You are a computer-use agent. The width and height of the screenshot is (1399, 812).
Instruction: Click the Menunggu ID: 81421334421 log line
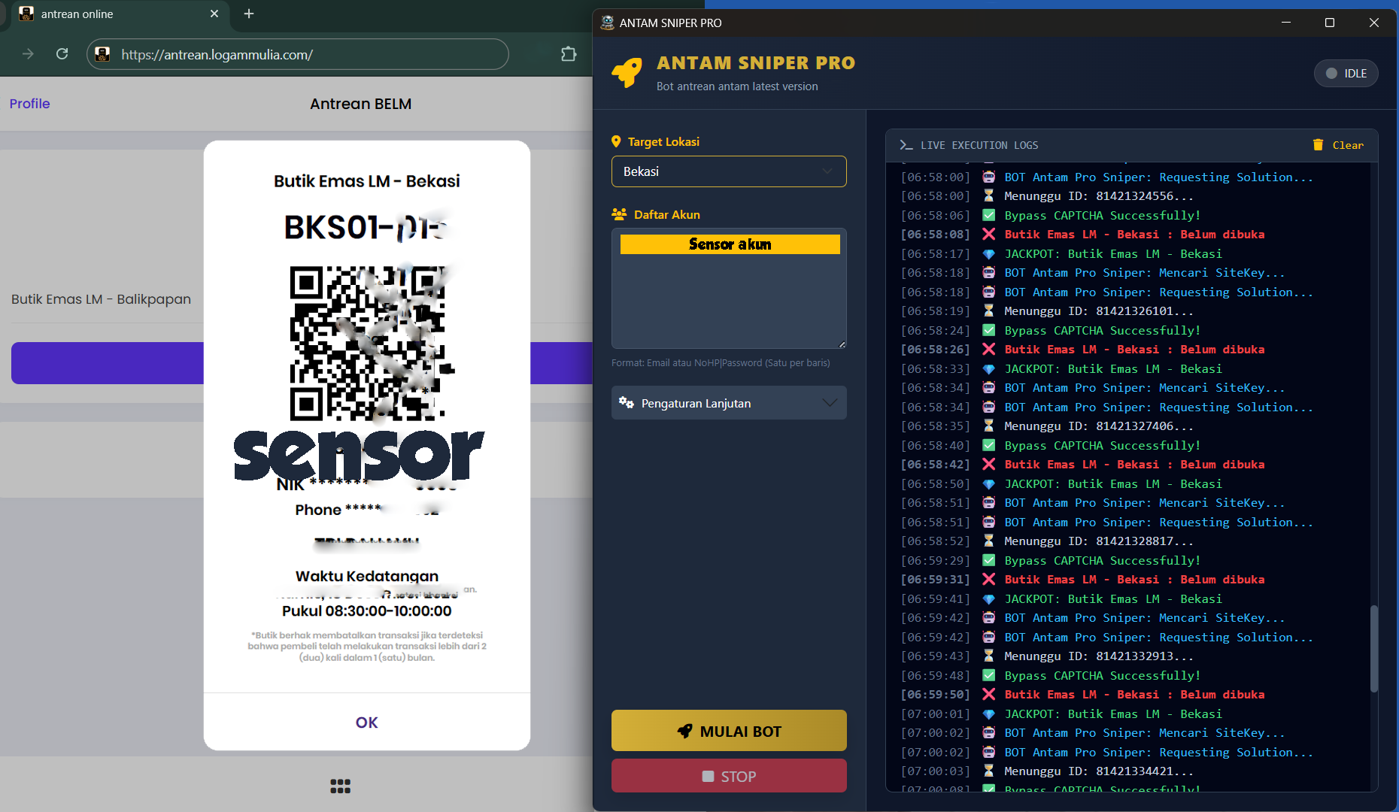click(x=1047, y=771)
